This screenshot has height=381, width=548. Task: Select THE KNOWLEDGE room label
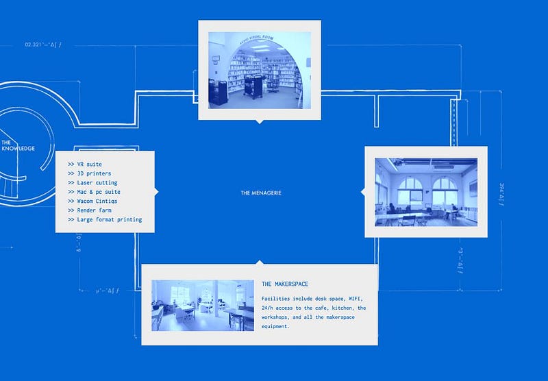pos(18,145)
